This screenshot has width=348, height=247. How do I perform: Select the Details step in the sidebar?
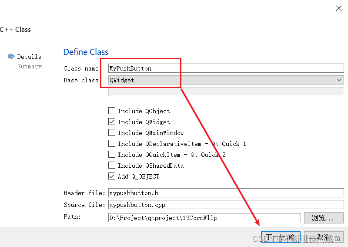(x=29, y=57)
